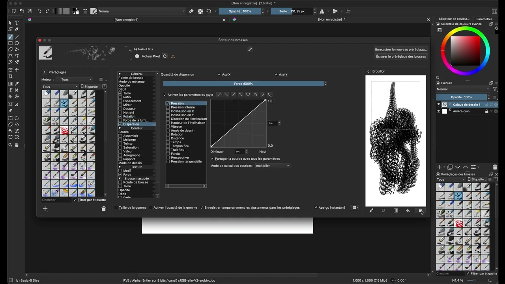Choose the Line tool
This screenshot has width=505, height=284.
(x=17, y=37)
